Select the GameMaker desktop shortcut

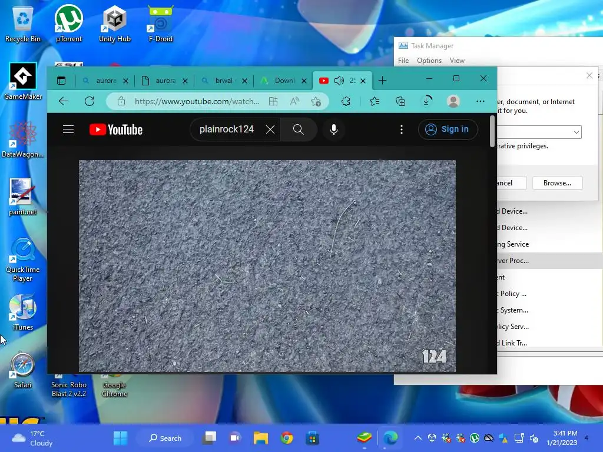click(23, 81)
